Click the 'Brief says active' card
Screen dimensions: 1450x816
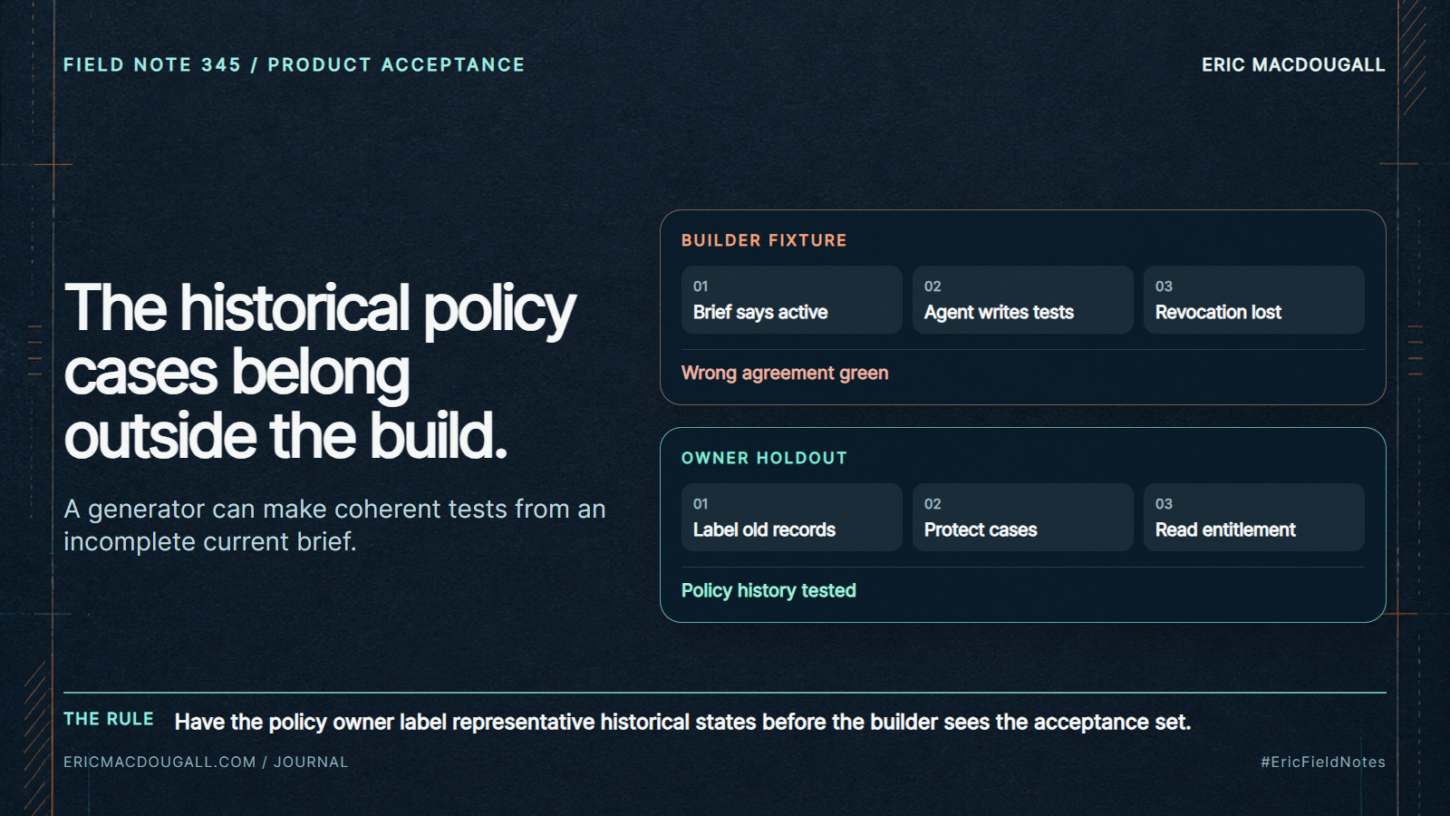point(791,299)
